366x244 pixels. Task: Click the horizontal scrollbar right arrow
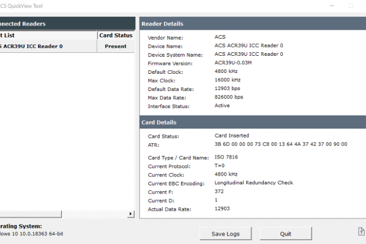tap(131, 214)
